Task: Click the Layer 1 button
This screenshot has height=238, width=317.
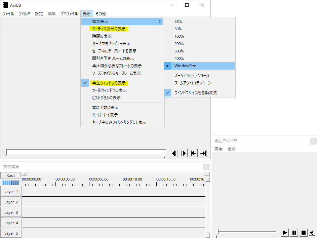Action: pos(11,192)
